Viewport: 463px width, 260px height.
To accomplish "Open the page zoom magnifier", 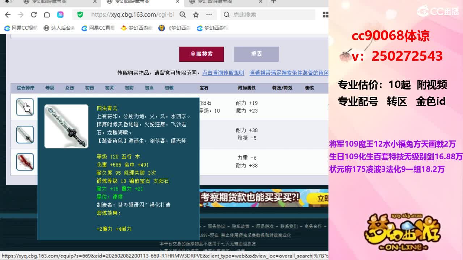I will pos(183,15).
